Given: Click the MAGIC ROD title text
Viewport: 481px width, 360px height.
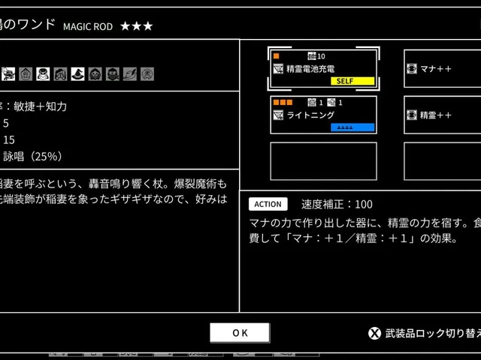Looking at the screenshot, I should pos(88,27).
